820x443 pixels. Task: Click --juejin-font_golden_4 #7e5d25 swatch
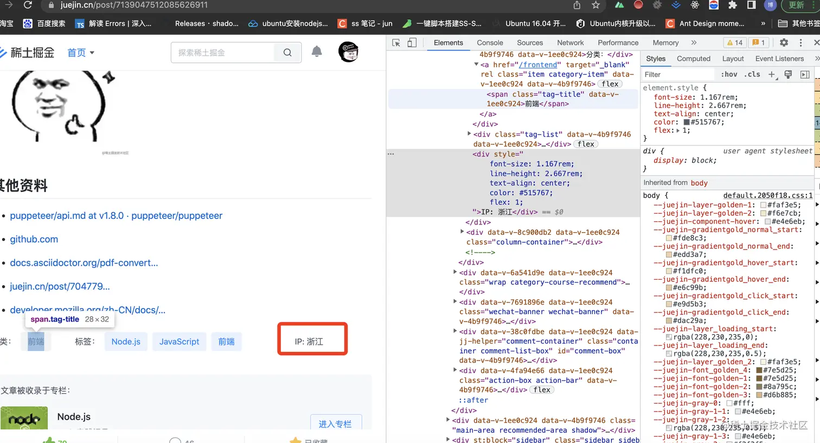(759, 370)
